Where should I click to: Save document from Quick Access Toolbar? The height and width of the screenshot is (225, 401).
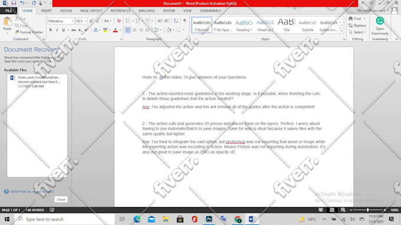14,3
